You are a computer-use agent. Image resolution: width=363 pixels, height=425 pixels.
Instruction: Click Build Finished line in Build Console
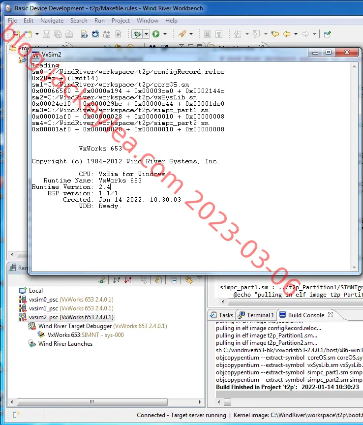[x=287, y=387]
